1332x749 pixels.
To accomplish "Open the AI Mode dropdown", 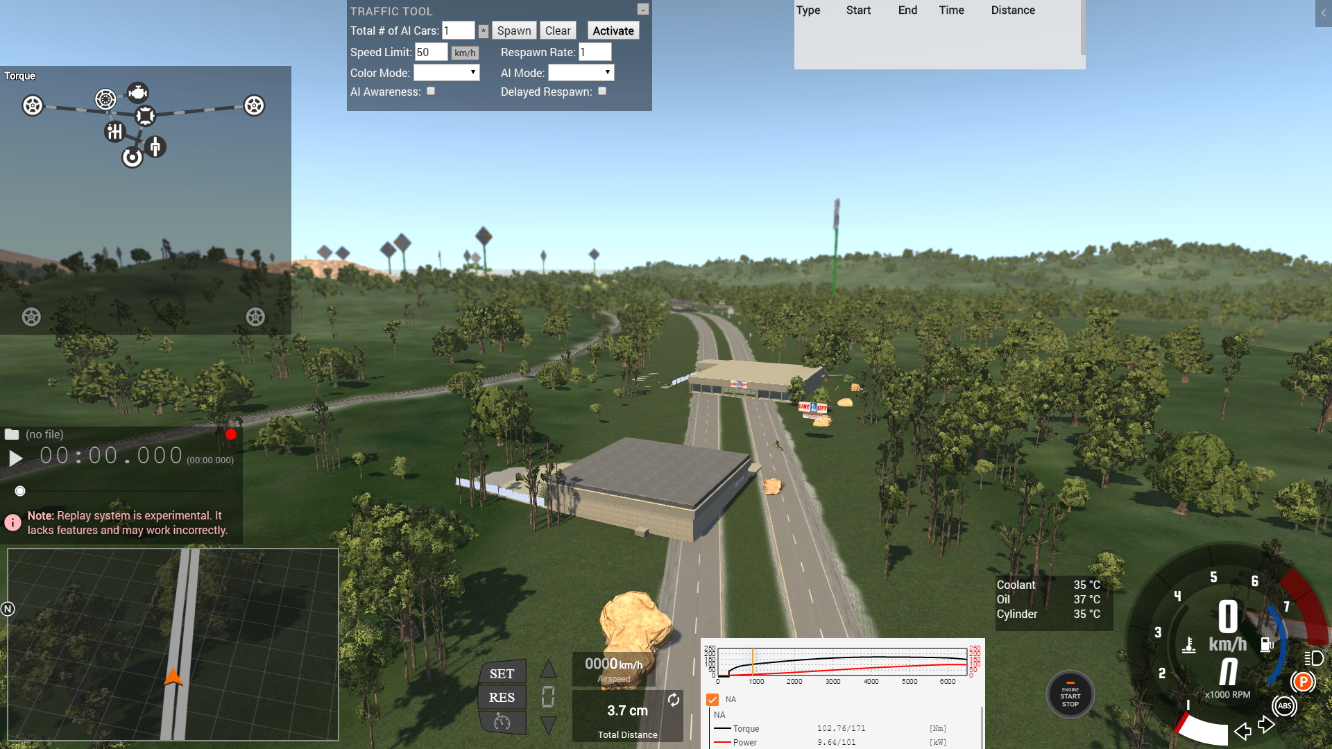I will tap(581, 72).
